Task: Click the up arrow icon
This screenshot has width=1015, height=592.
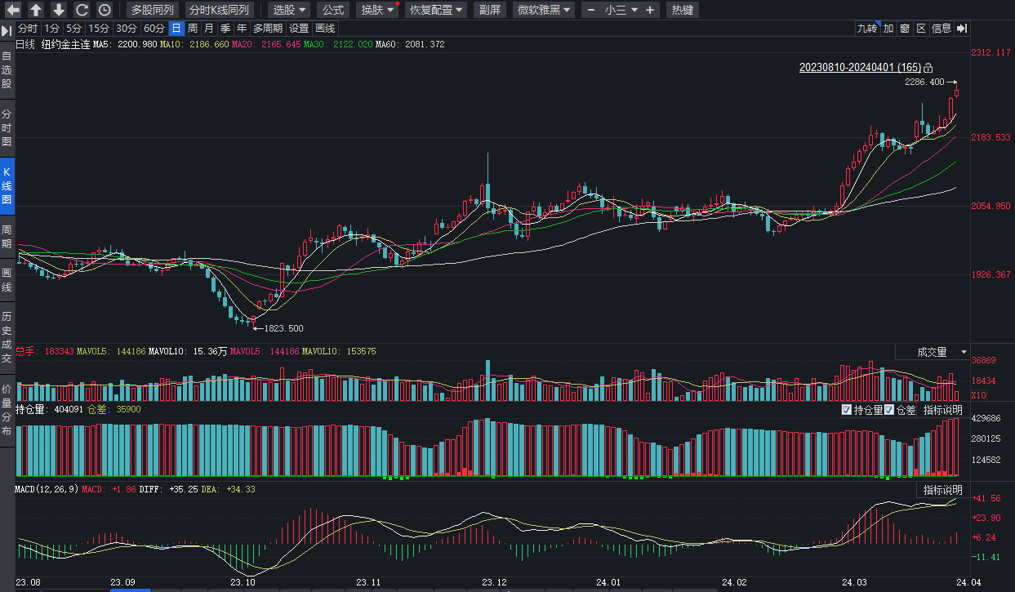Action: tap(35, 10)
